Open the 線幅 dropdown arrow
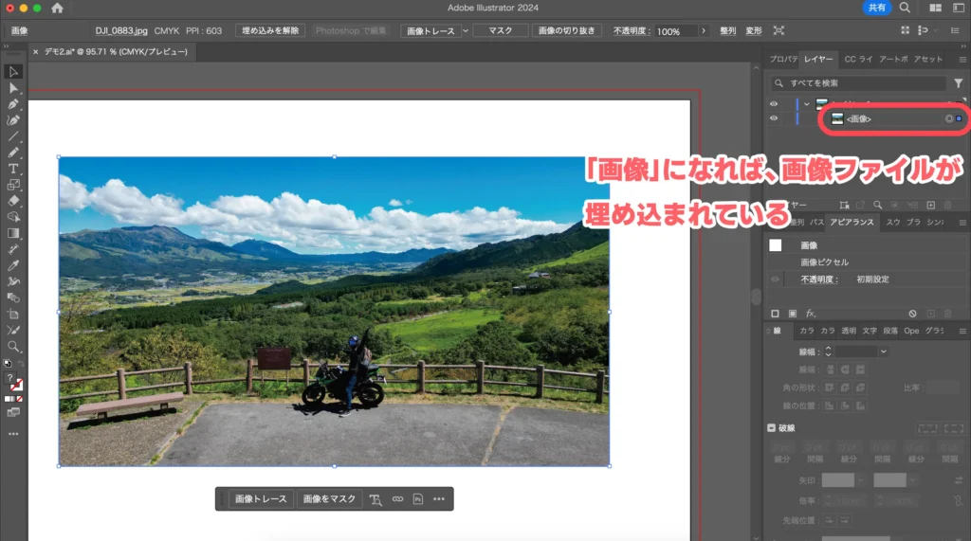 [884, 352]
